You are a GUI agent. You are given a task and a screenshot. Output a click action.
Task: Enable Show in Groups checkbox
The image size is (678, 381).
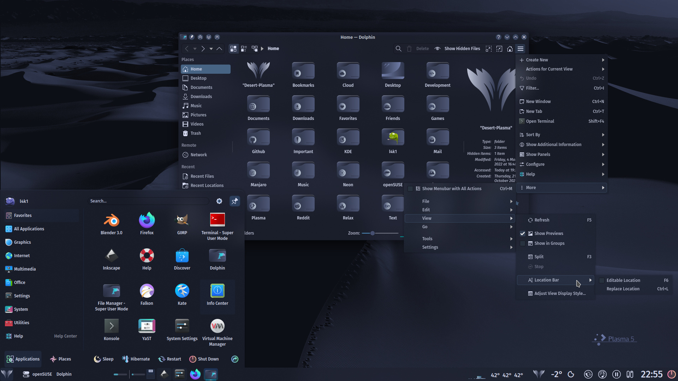523,243
